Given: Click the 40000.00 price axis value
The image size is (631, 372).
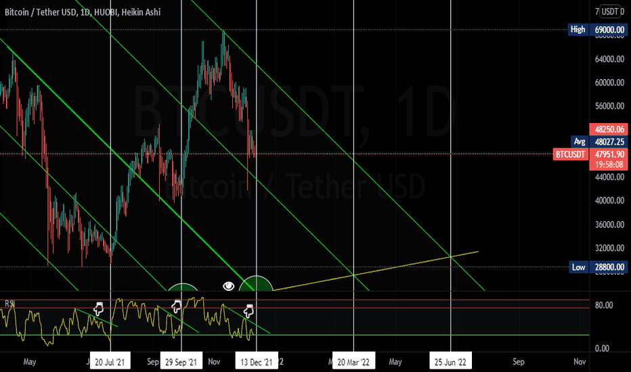Looking at the screenshot, I should tap(609, 201).
